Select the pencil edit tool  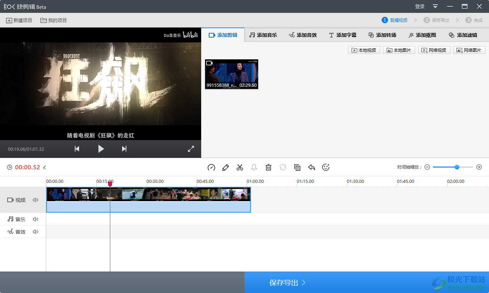[226, 167]
